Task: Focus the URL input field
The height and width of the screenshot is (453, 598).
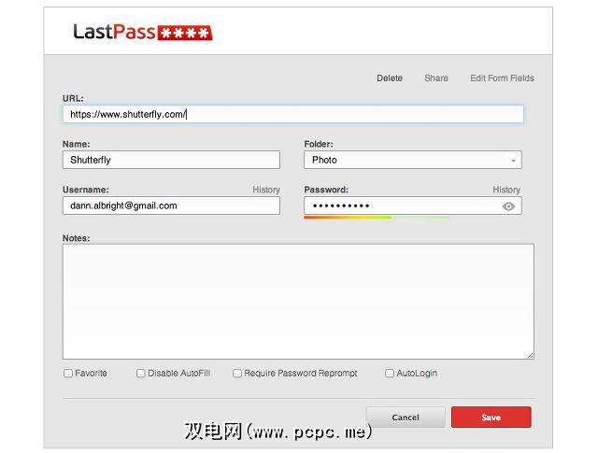Action: 292,114
